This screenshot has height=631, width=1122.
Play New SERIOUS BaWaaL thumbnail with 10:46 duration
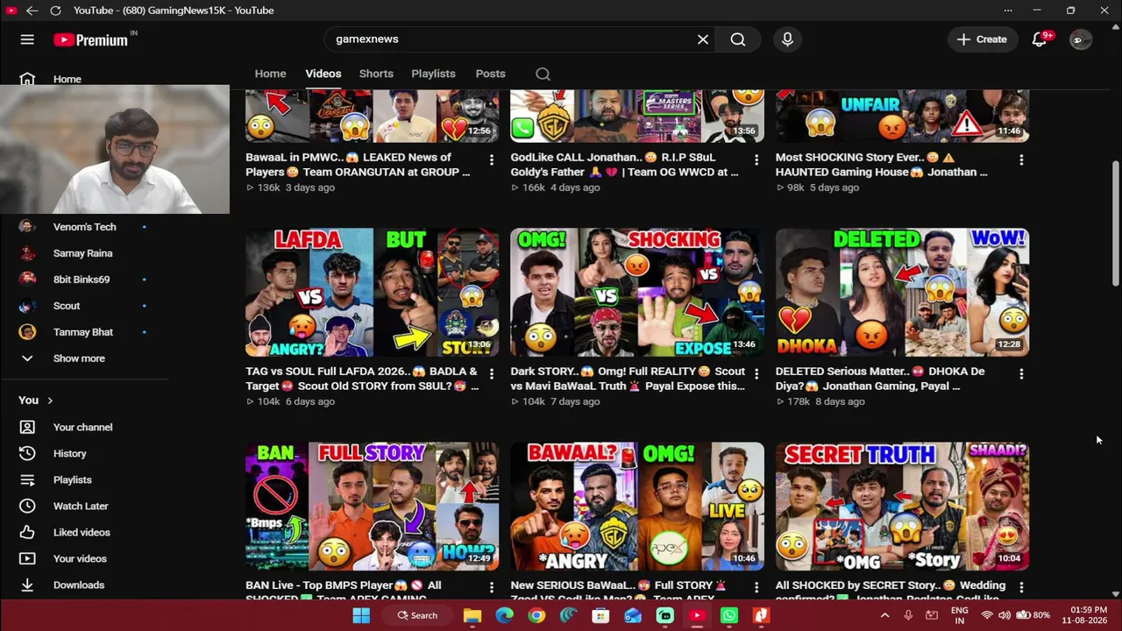click(637, 507)
